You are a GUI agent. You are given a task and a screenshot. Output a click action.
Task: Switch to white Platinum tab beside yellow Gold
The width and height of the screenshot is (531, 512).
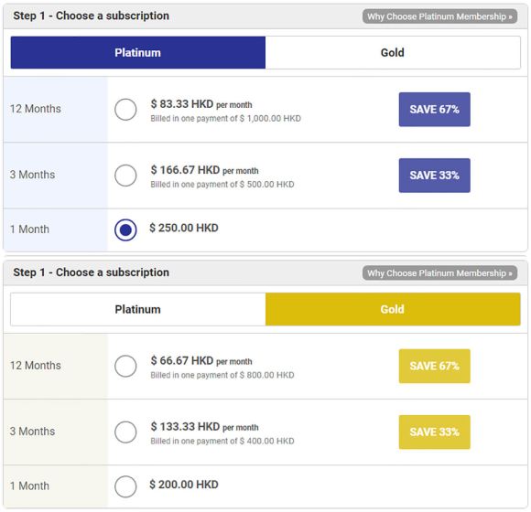click(138, 309)
